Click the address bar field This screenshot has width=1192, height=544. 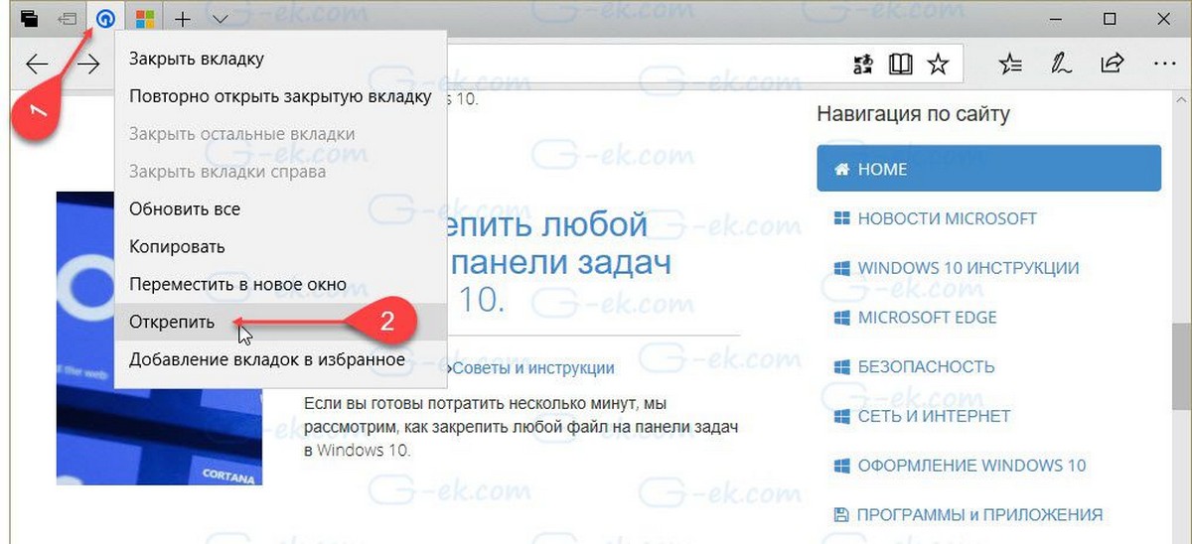point(646,65)
